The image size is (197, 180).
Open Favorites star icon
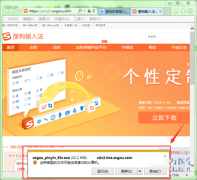coord(183,11)
